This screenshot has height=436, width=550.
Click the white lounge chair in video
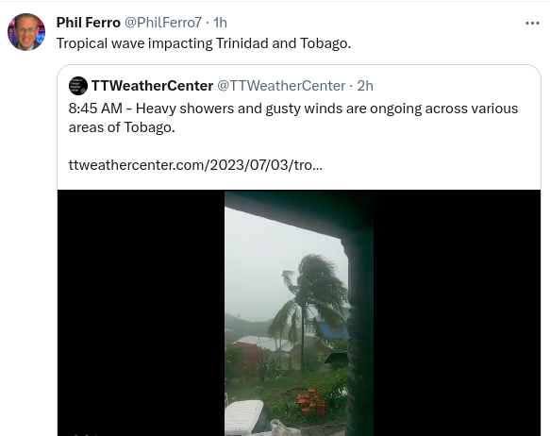point(244,416)
